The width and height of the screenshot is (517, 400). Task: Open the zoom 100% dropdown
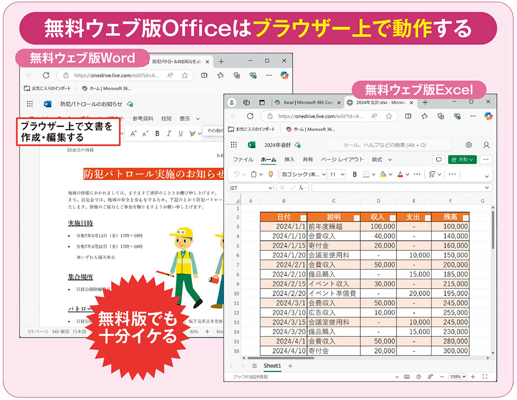(x=458, y=377)
